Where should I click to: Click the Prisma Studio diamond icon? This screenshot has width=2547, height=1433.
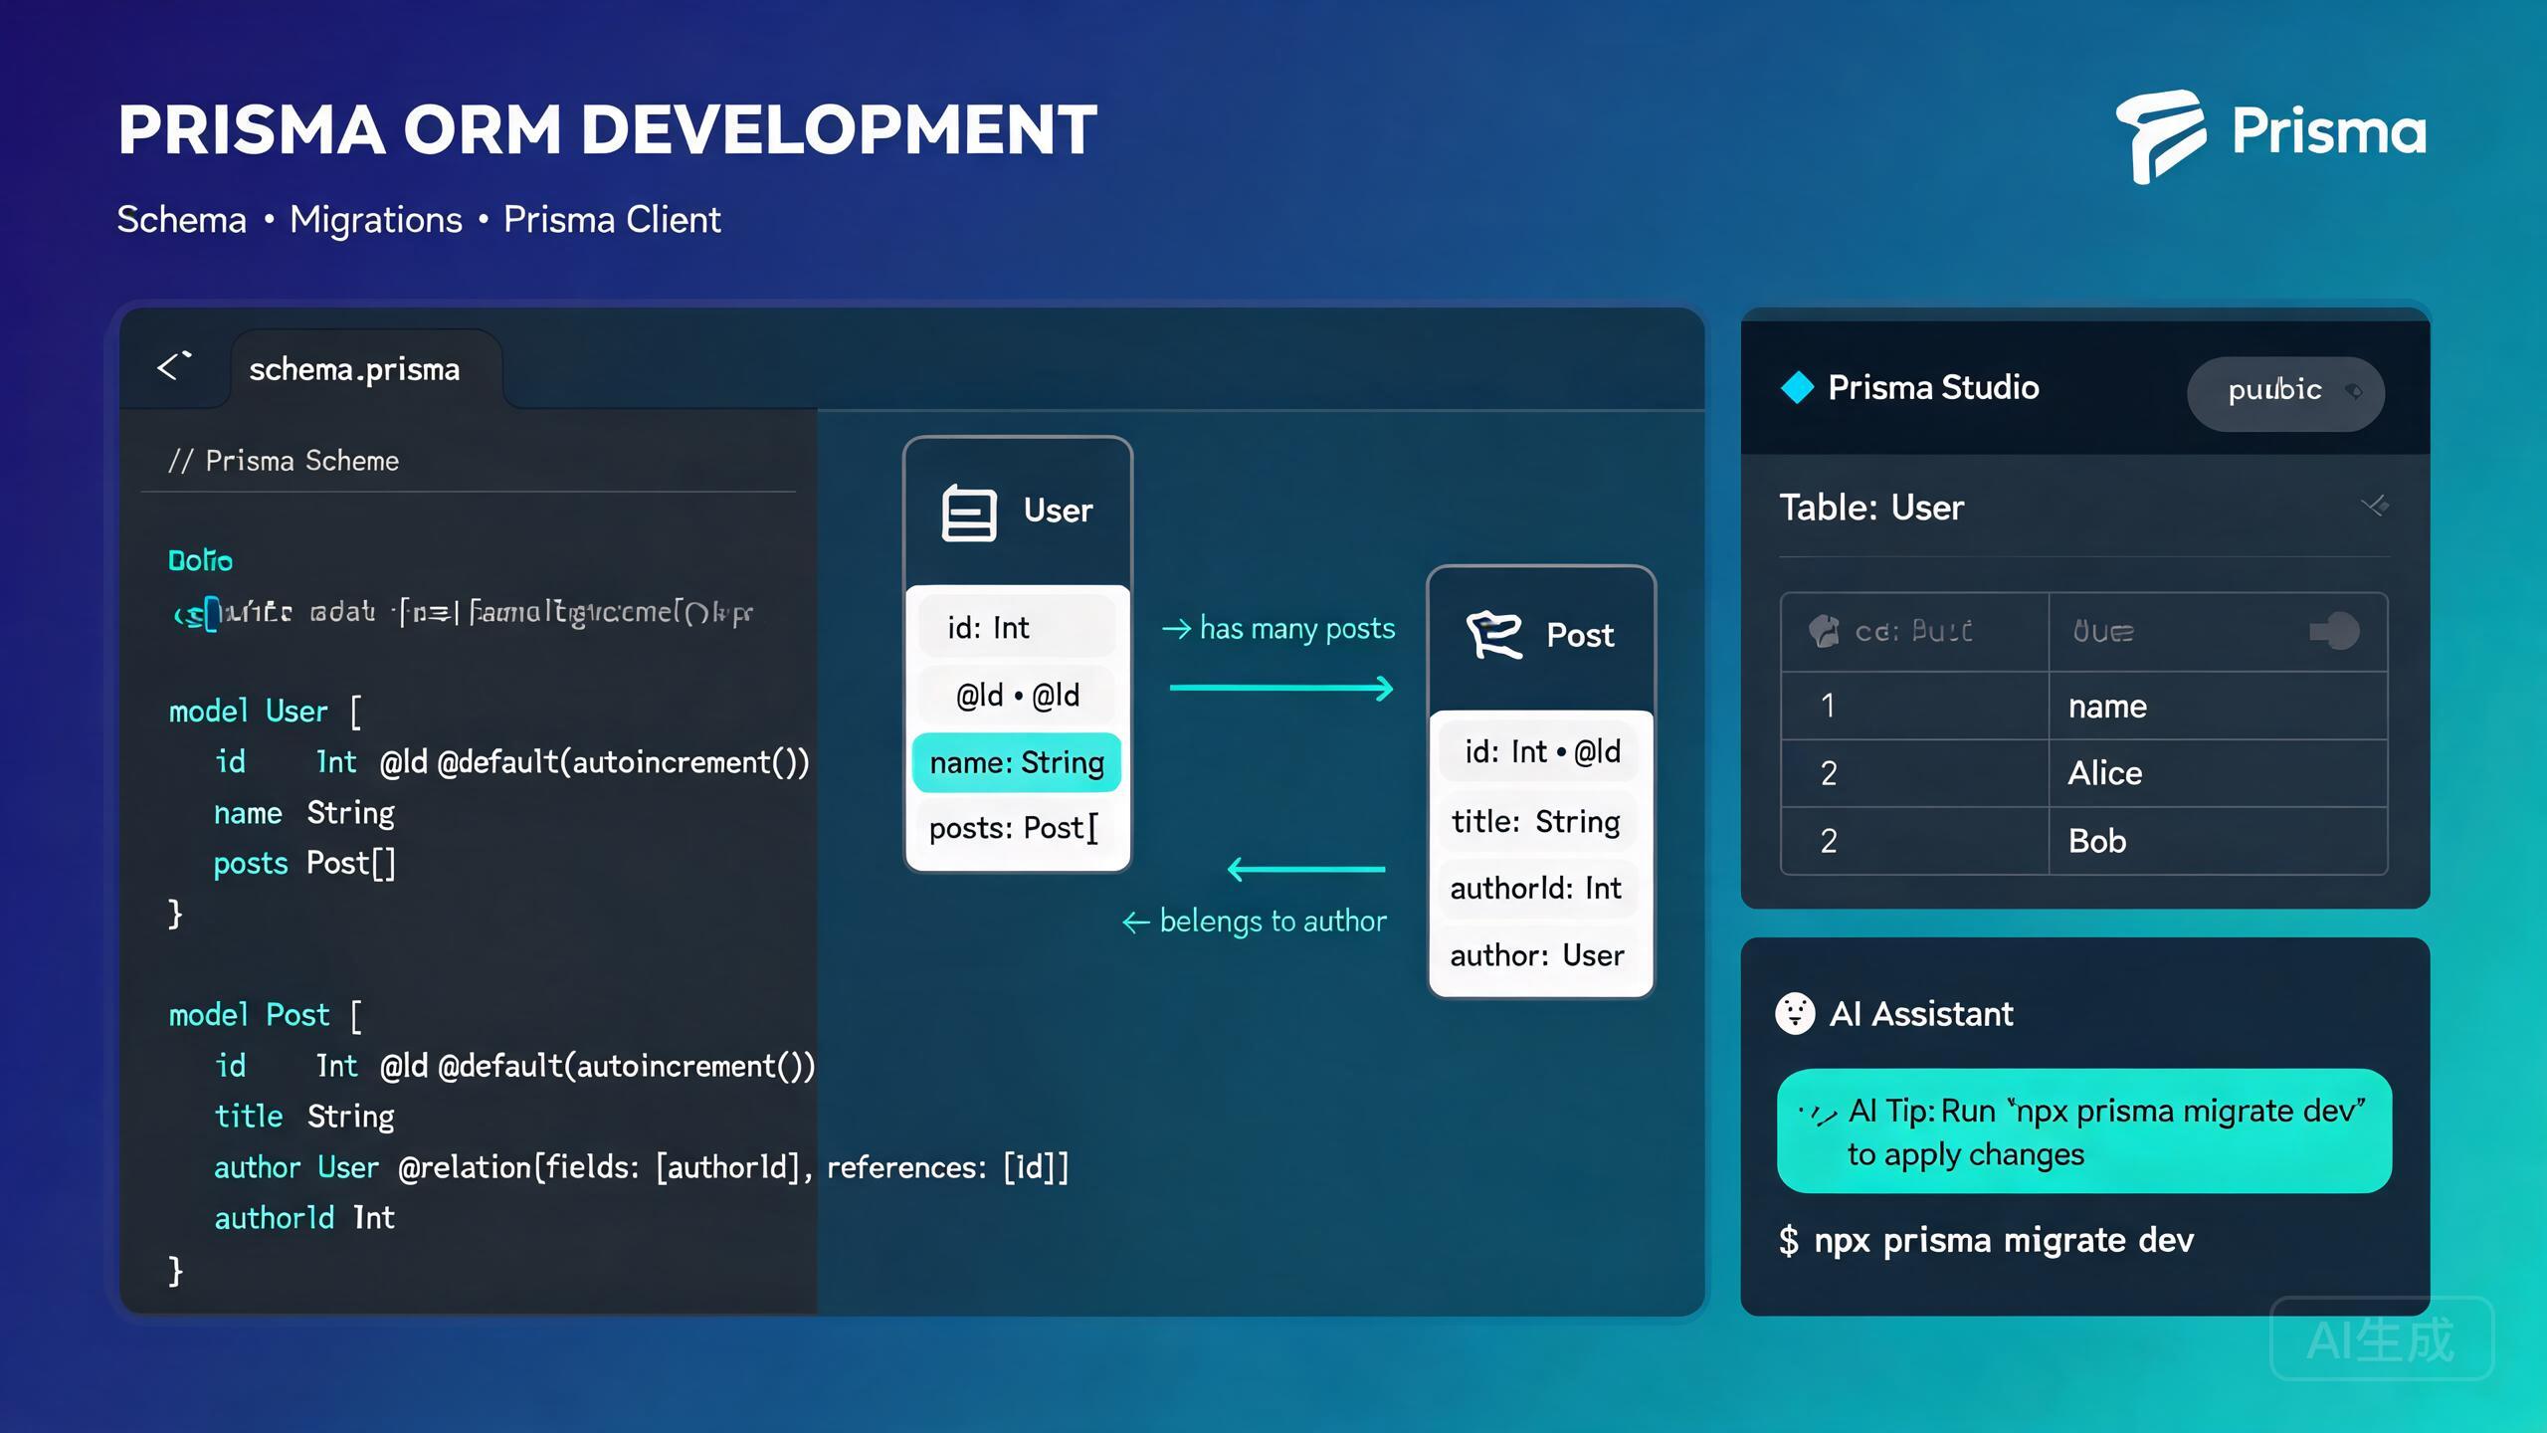1797,387
